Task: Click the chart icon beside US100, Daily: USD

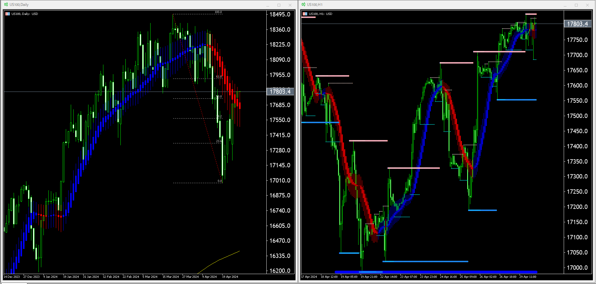Action: (7, 14)
